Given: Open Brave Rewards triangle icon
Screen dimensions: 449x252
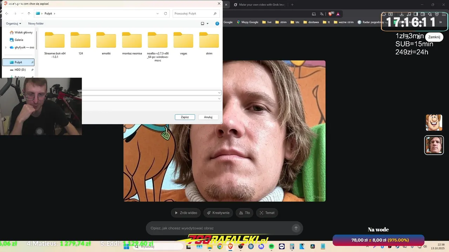Looking at the screenshot, I should [x=338, y=14].
